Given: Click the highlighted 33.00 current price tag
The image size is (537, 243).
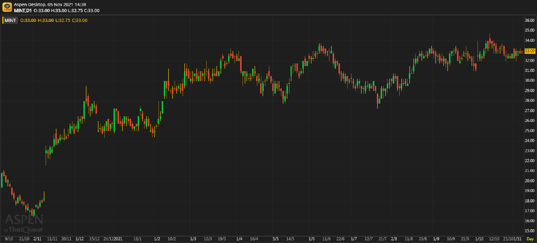Looking at the screenshot, I should pyautogui.click(x=530, y=51).
